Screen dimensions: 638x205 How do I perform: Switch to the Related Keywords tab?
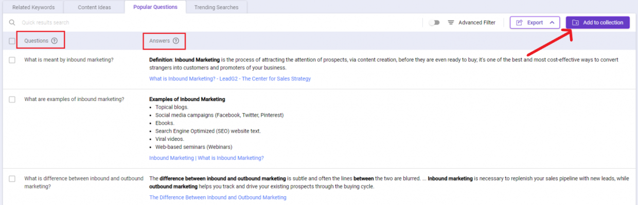[33, 7]
